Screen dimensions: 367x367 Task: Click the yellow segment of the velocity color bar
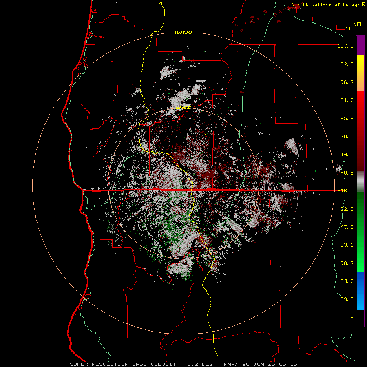[360, 73]
